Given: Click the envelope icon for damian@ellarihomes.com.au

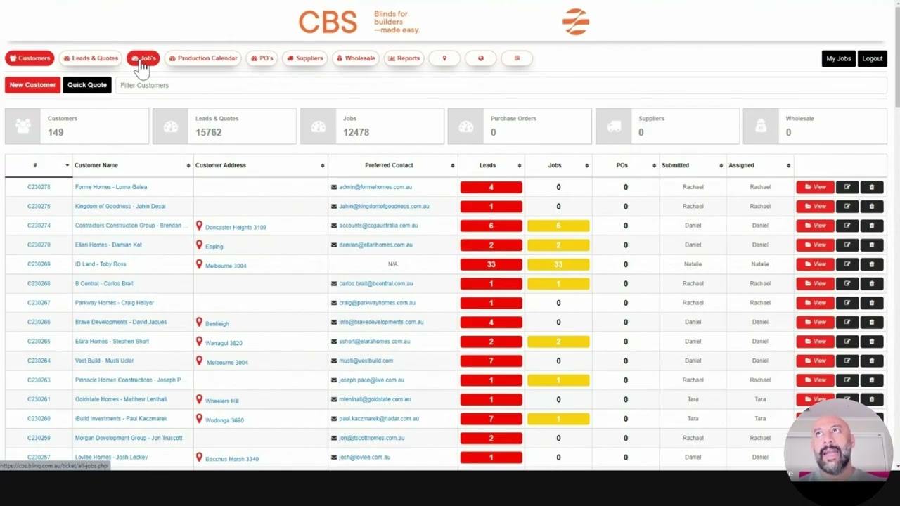Looking at the screenshot, I should [x=334, y=245].
